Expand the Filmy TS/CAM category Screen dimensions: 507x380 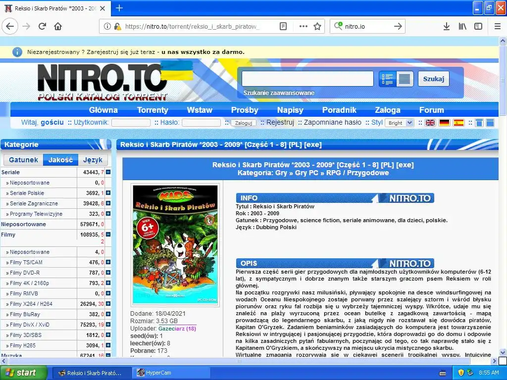click(x=108, y=262)
